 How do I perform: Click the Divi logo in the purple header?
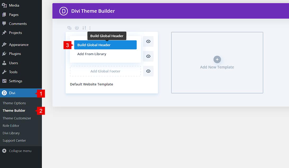pyautogui.click(x=64, y=11)
